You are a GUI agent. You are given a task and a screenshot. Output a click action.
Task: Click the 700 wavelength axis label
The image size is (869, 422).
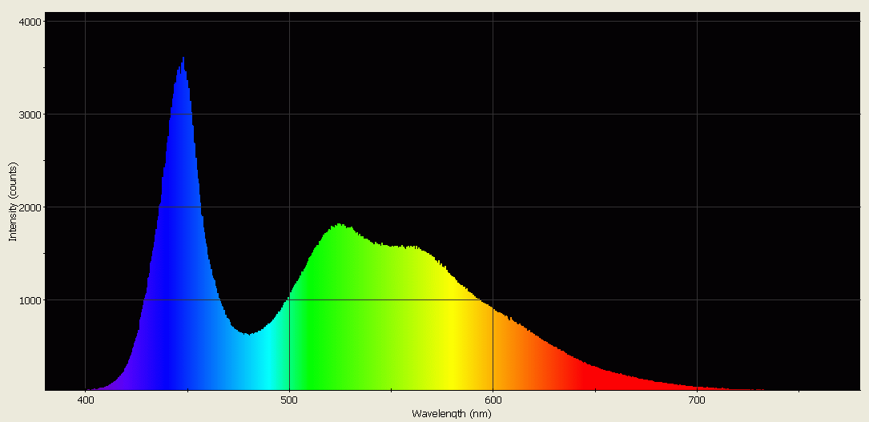697,400
